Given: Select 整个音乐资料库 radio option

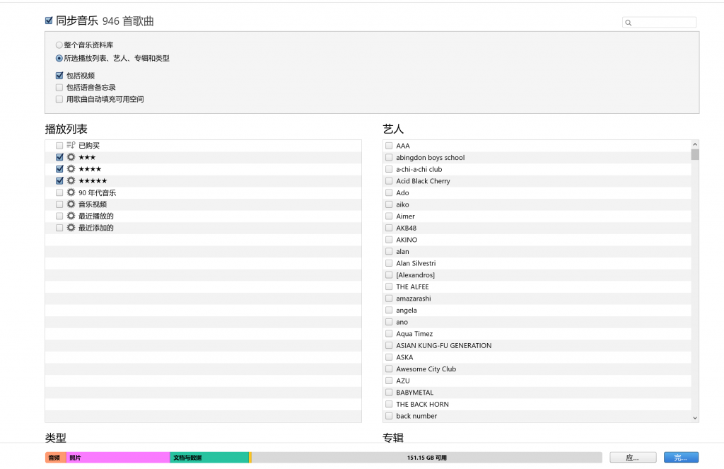Looking at the screenshot, I should pyautogui.click(x=59, y=45).
